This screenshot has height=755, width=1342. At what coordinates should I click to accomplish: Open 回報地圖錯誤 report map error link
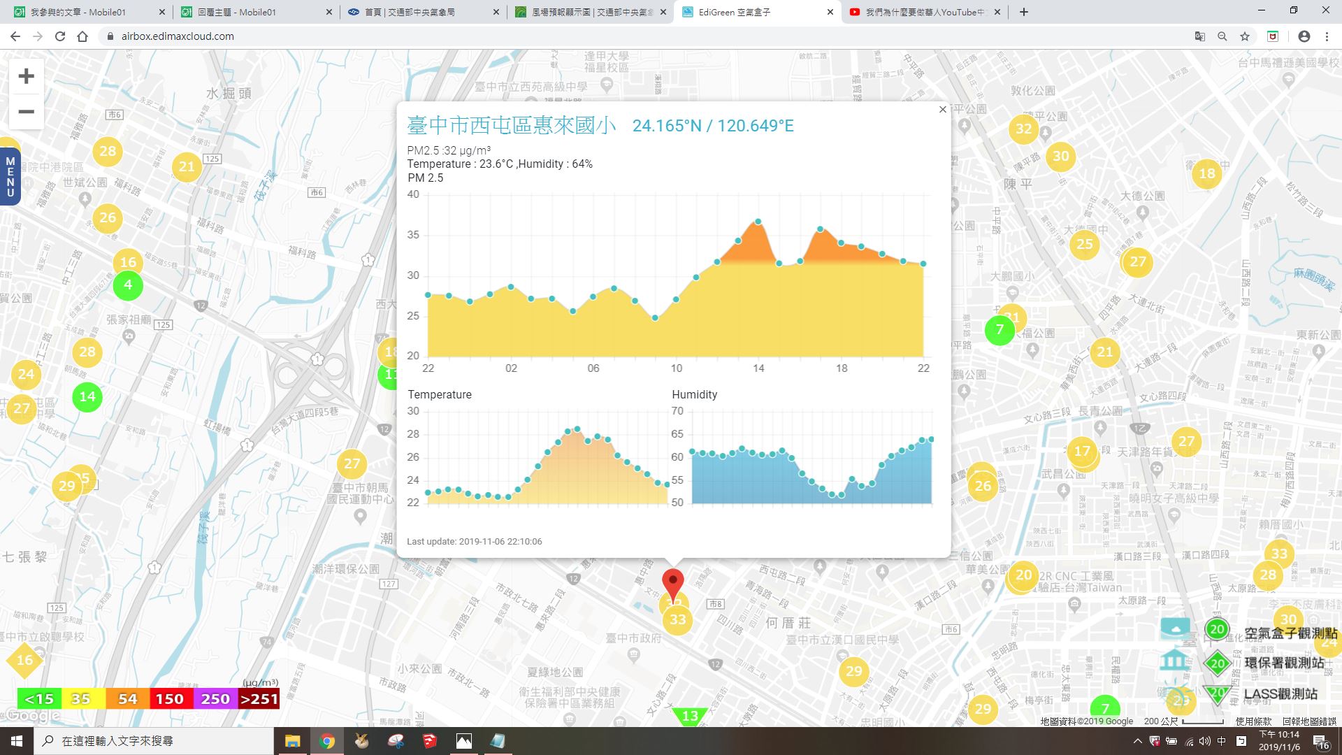pos(1309,721)
